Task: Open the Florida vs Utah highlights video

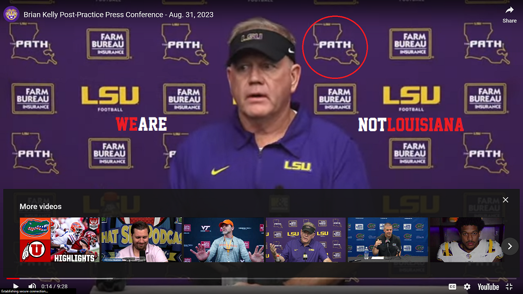Action: pos(59,240)
